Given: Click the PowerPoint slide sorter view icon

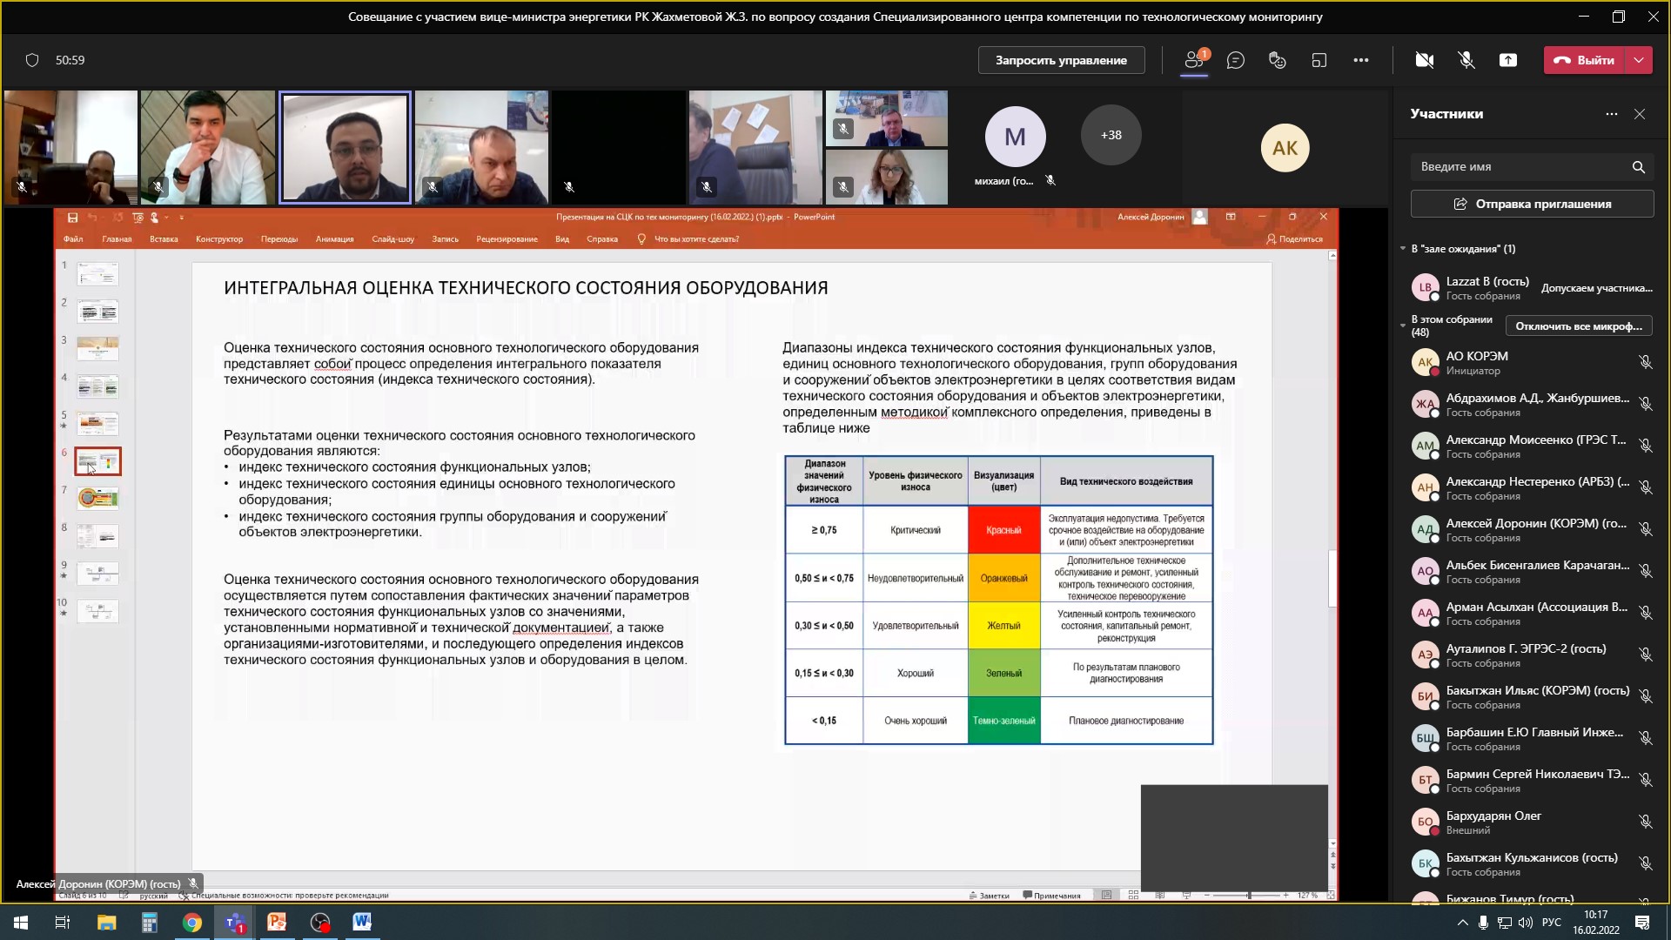Looking at the screenshot, I should (x=1133, y=895).
